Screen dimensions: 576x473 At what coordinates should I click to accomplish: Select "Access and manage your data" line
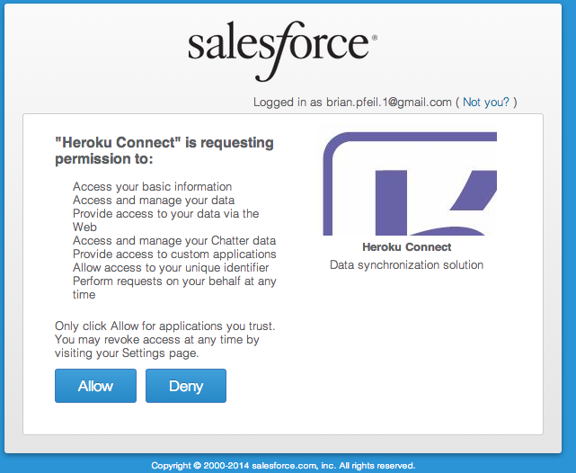tap(154, 201)
